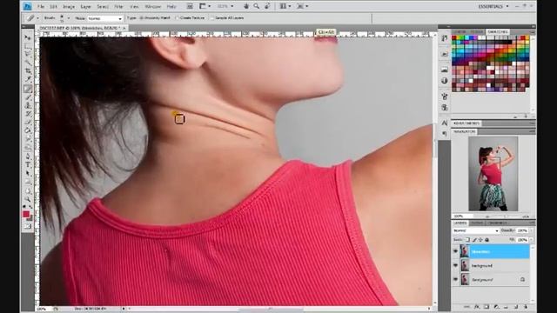Screen dimensions: 557x313
Task: Select the Spot Healing Brush tool
Action: [27, 89]
